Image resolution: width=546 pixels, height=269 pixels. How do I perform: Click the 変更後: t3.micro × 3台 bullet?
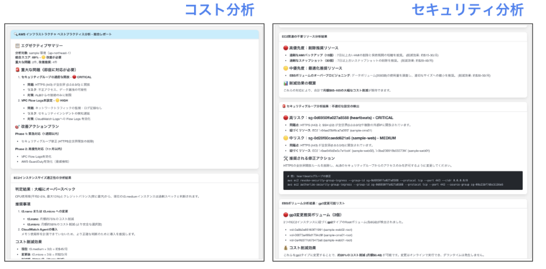[x=44, y=254]
